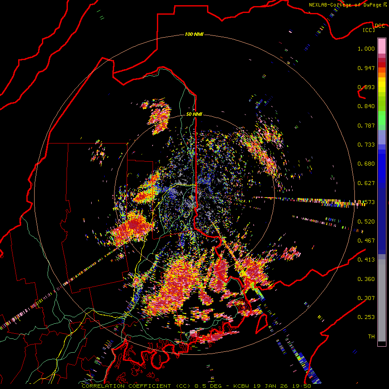Screen dimensions: 389x389
Task: Select the 0.307 scale value
Action: (366, 298)
